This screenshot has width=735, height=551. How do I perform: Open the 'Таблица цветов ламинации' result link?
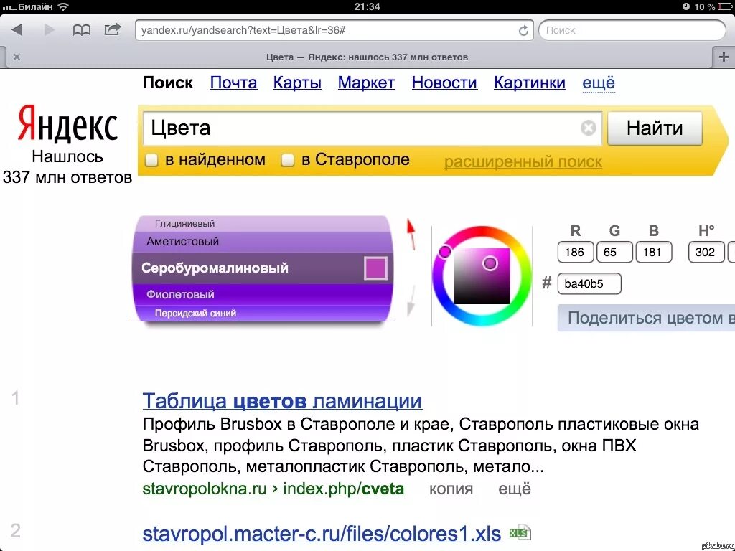(x=282, y=401)
